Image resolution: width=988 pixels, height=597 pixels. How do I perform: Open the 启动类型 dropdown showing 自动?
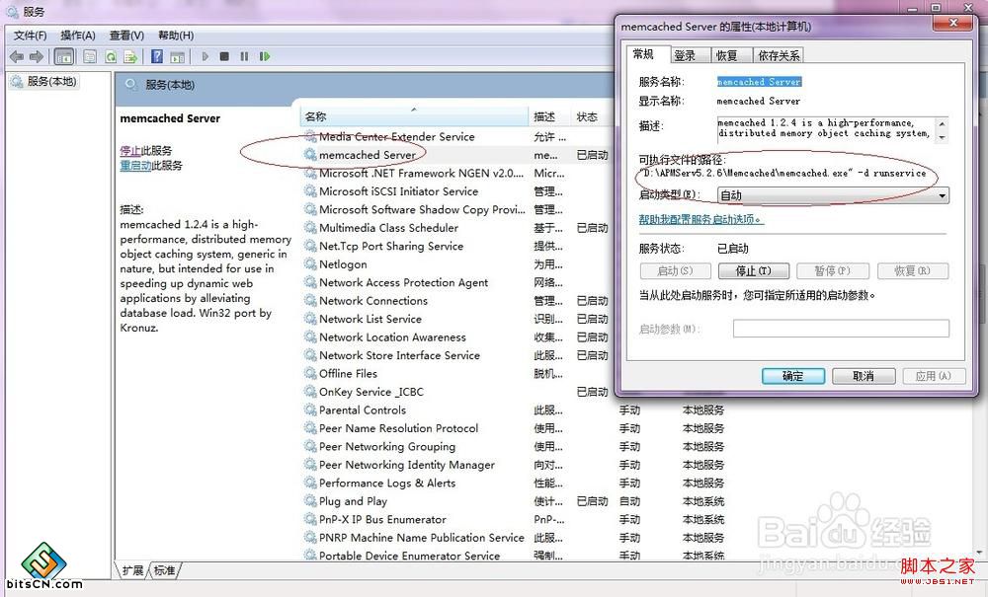833,195
